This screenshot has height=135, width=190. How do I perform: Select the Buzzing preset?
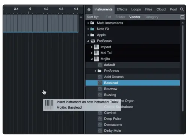133,95
